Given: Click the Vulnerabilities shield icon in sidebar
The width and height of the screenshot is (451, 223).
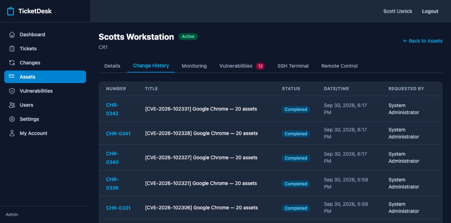Looking at the screenshot, I should coord(12,91).
